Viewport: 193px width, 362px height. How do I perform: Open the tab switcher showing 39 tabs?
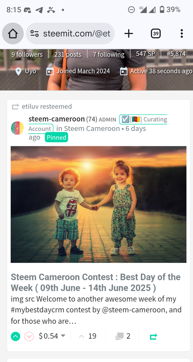click(156, 33)
